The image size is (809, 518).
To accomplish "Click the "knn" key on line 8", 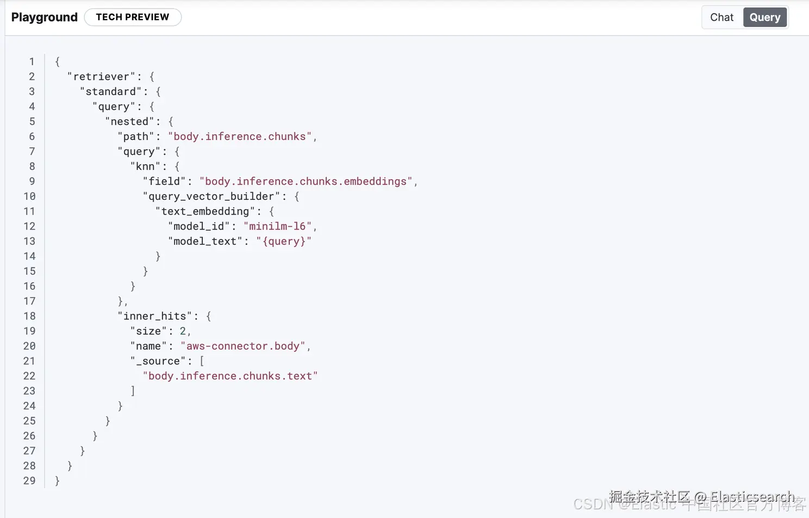I will pos(145,167).
